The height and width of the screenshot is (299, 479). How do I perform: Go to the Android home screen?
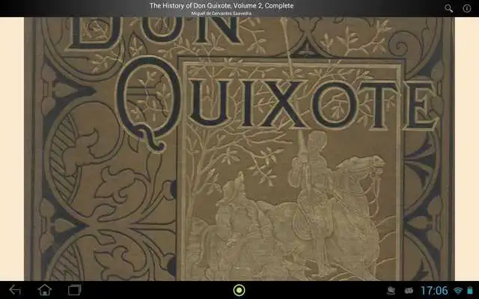pos(45,290)
